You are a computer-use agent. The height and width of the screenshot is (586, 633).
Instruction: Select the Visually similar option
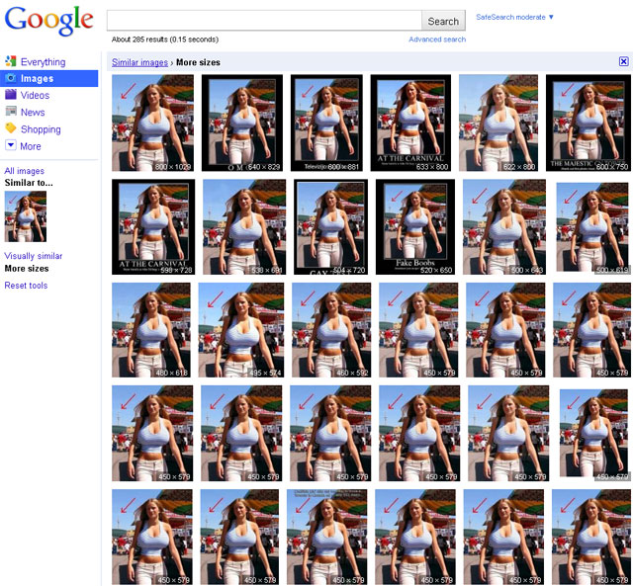point(33,256)
